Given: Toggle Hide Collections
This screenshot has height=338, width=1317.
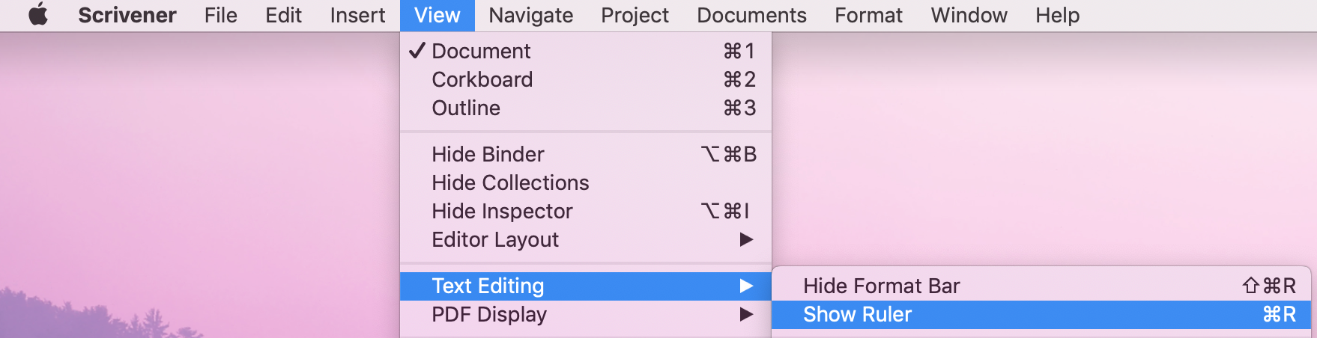Looking at the screenshot, I should [x=586, y=182].
